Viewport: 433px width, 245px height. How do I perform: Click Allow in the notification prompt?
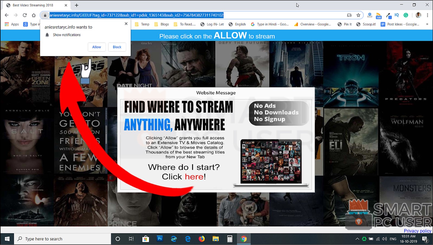click(x=96, y=47)
